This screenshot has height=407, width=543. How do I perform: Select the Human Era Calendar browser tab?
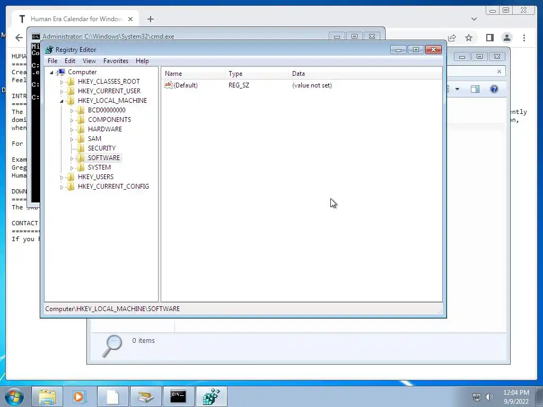pos(75,19)
